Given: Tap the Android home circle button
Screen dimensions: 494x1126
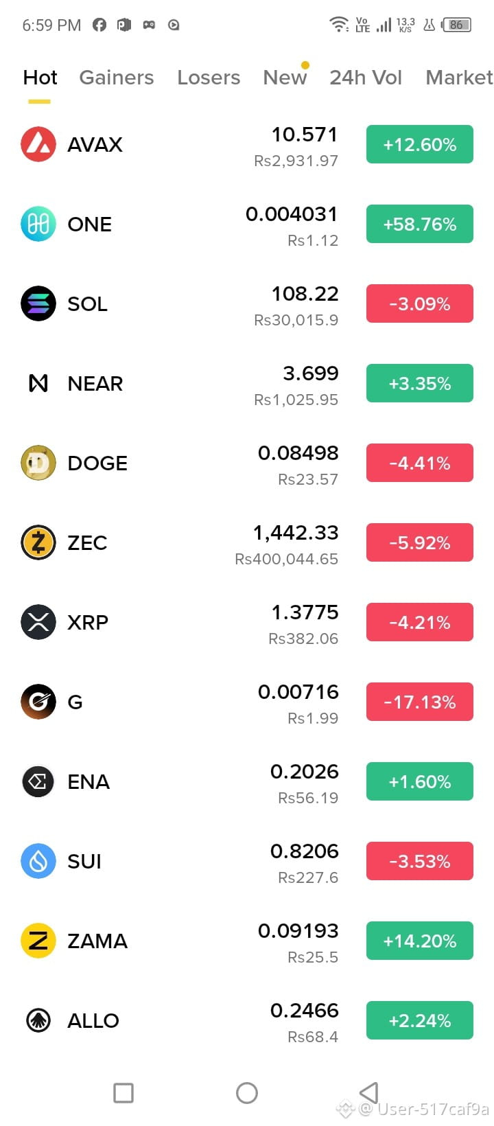Looking at the screenshot, I should 247,1092.
